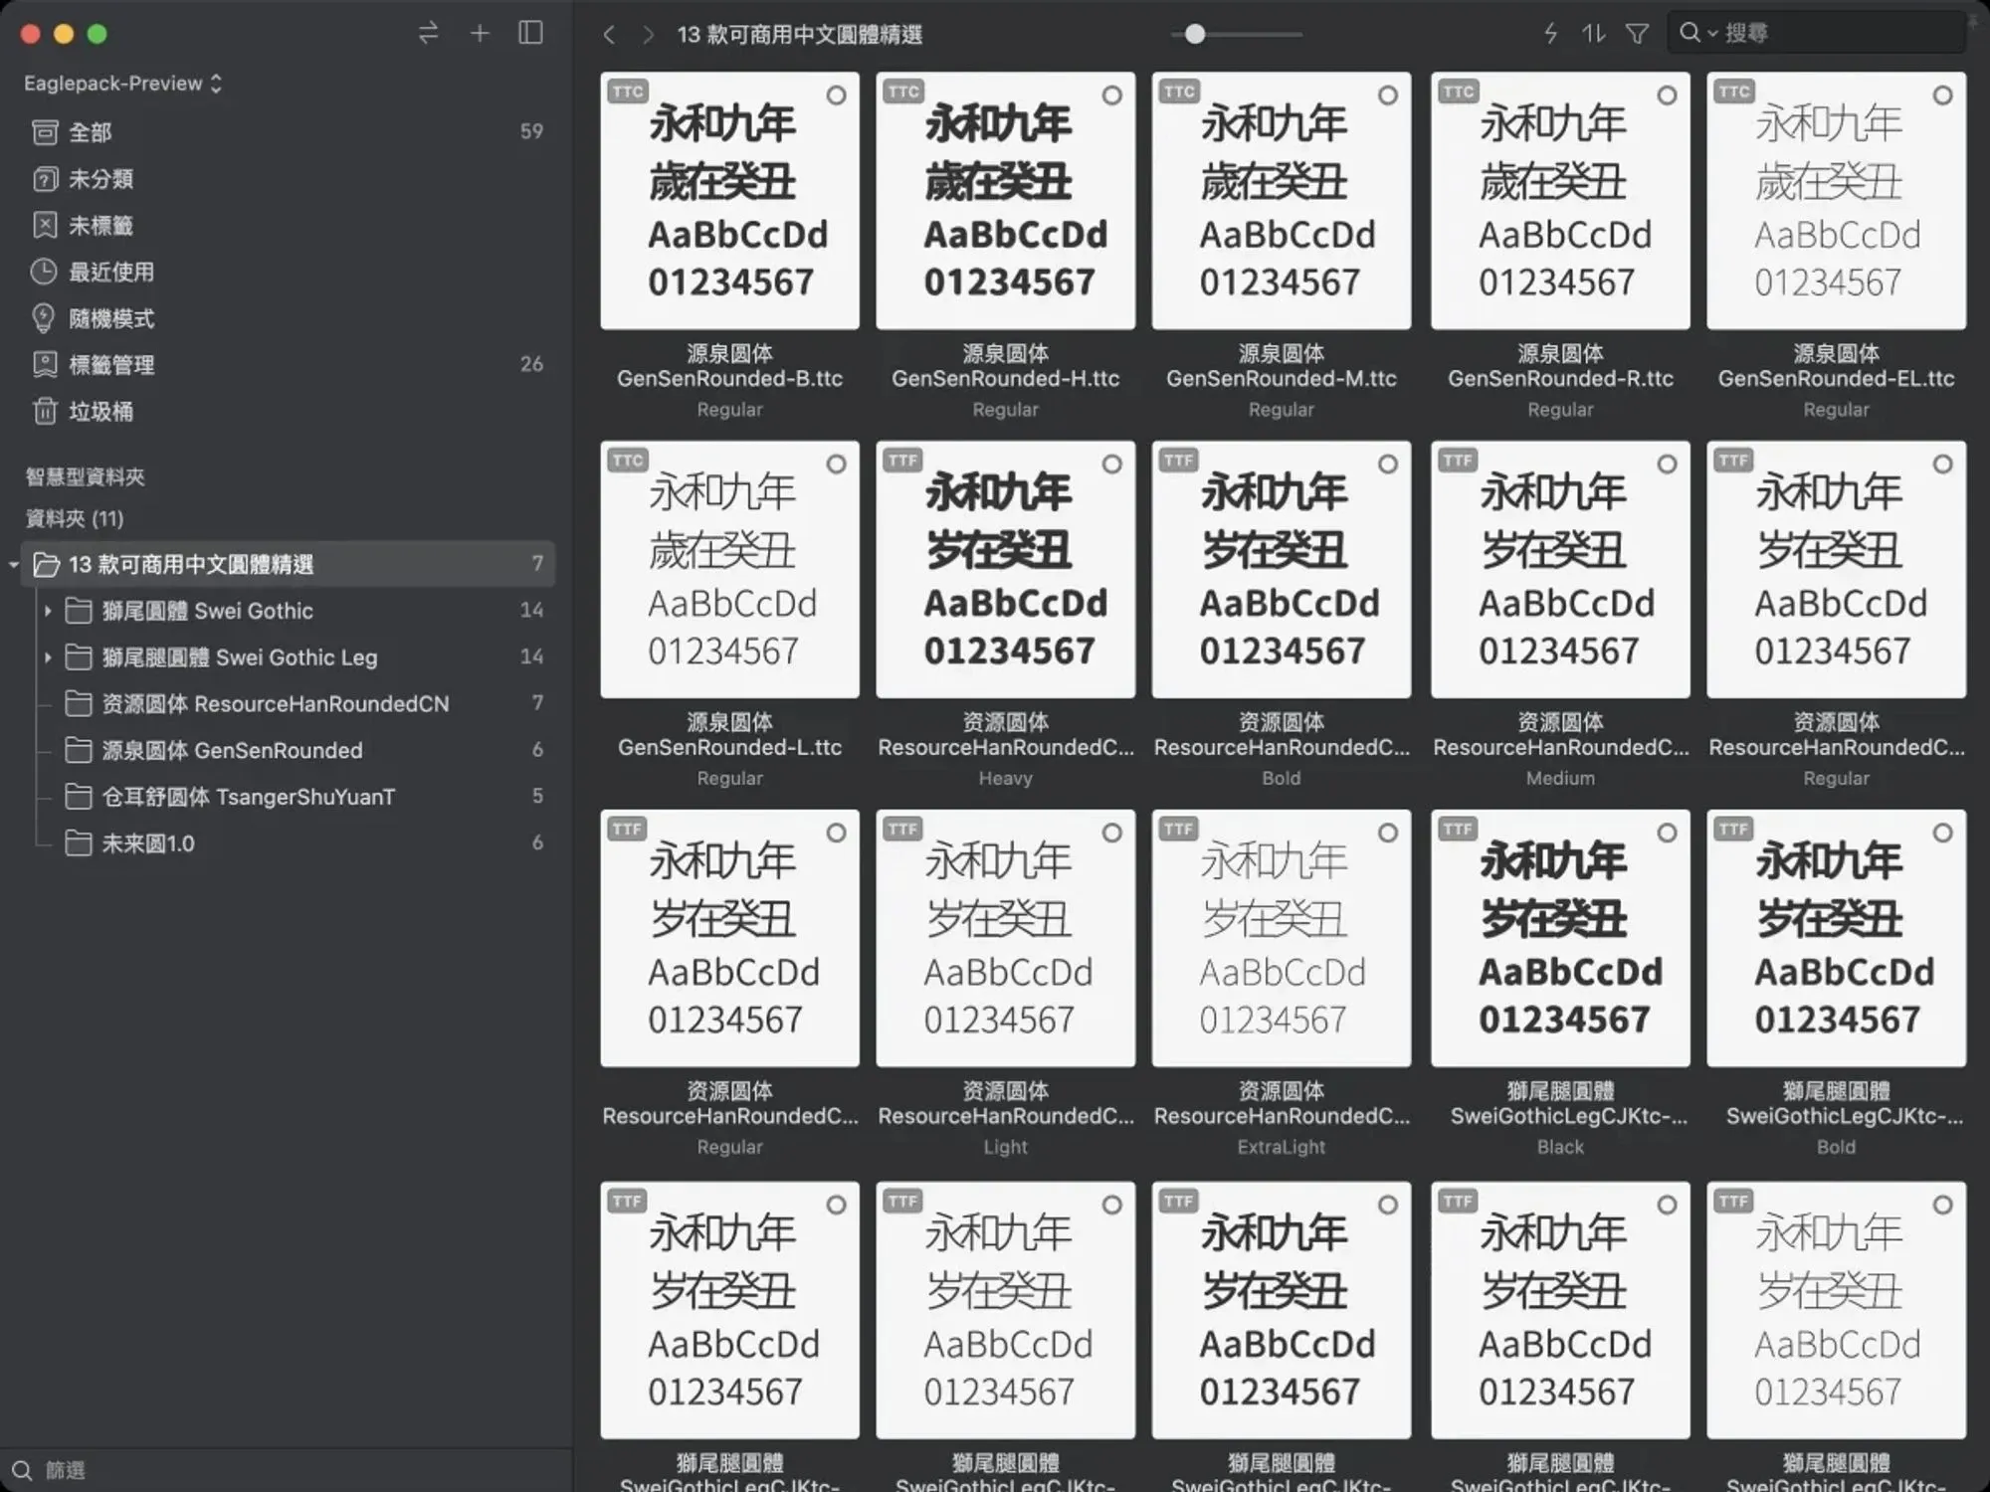The image size is (1990, 1492).
Task: Select the circle on GenSenRounded-H.ttc thumbnail
Action: (x=1112, y=95)
